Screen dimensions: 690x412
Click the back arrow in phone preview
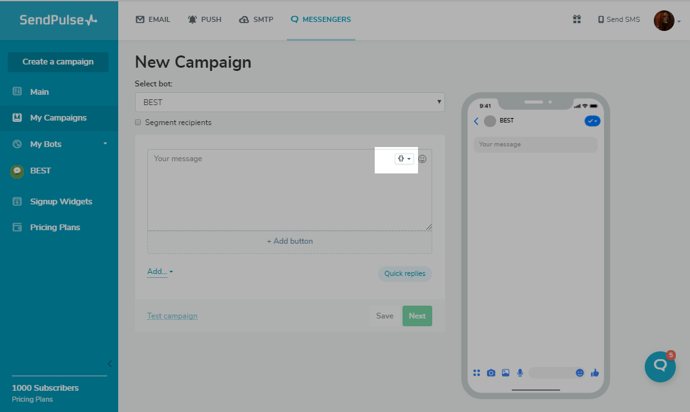pos(476,121)
